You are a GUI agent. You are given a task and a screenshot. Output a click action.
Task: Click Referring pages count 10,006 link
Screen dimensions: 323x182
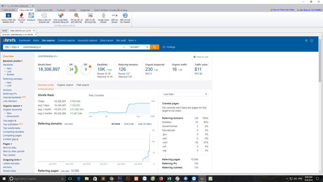75,171
